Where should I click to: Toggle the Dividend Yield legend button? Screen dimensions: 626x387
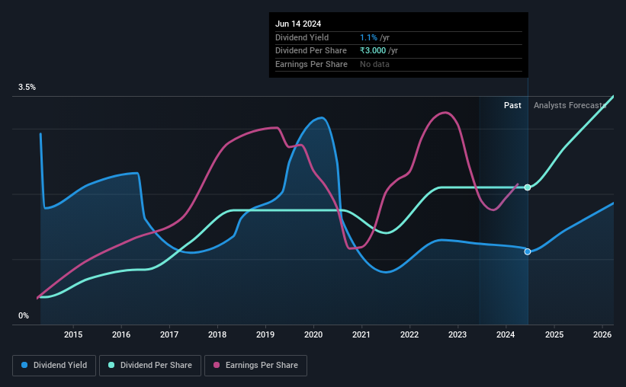pyautogui.click(x=54, y=366)
